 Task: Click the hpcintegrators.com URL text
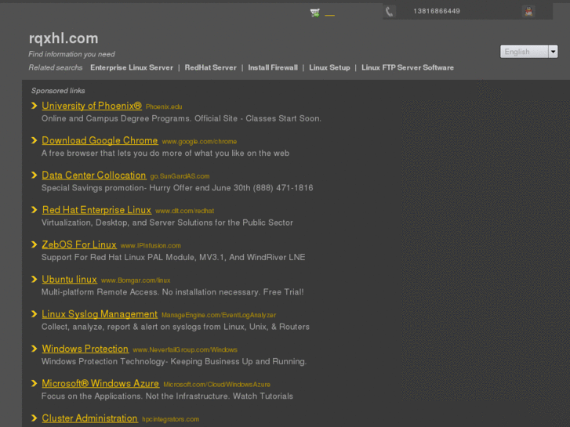[x=170, y=419]
